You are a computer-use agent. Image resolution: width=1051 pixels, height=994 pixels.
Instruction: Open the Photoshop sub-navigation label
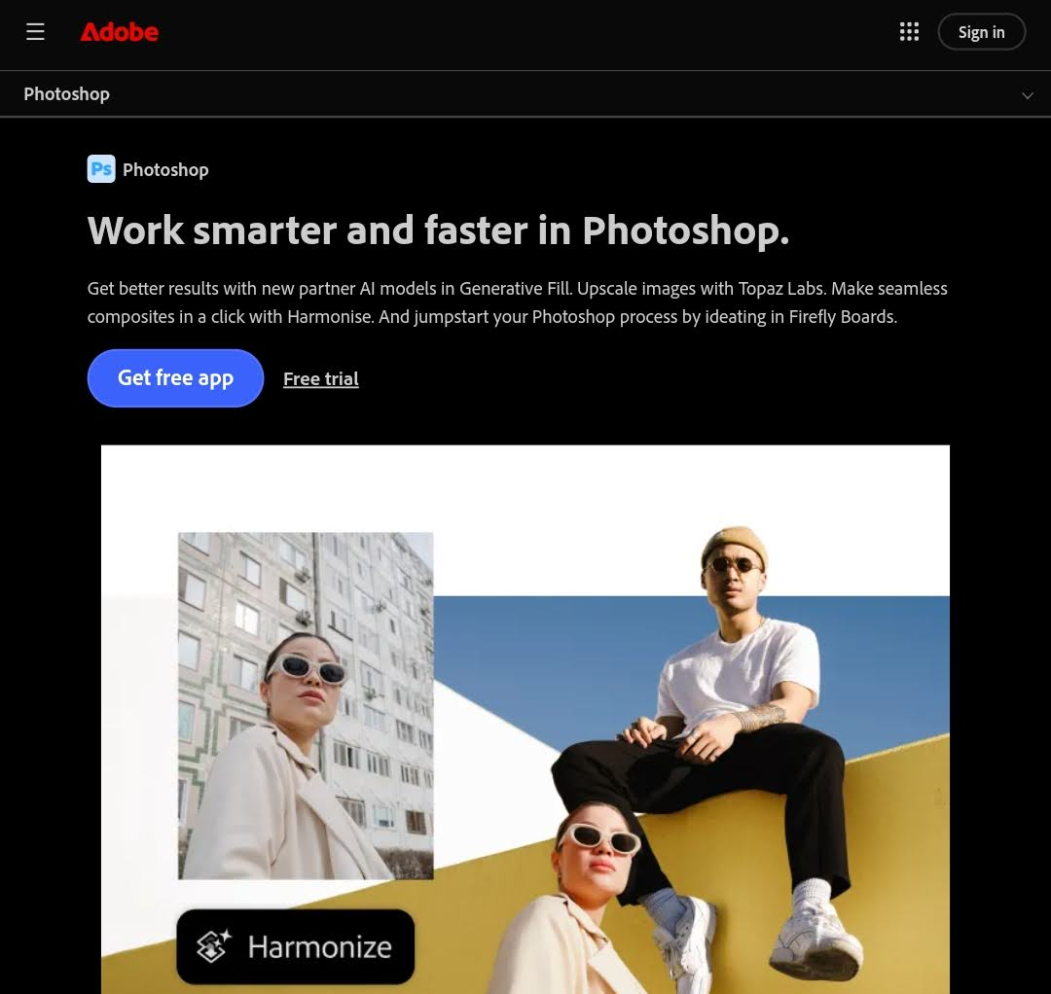tap(66, 93)
